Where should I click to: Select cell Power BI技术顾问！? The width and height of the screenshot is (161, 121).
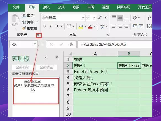pyautogui.click(x=95, y=90)
